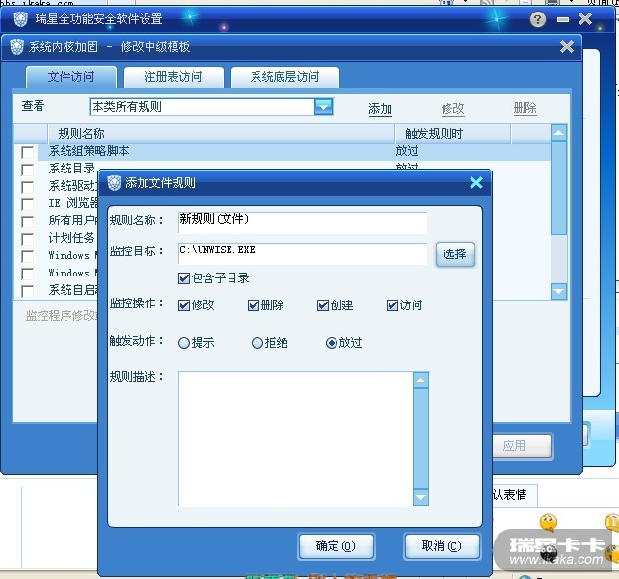Check the 系统自启 rule checkbox
Viewport: 619px width, 579px height.
[27, 291]
